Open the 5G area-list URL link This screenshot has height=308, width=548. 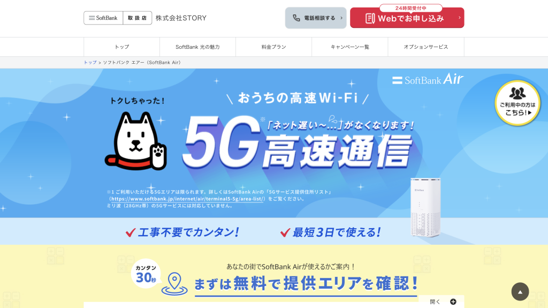[187, 199]
